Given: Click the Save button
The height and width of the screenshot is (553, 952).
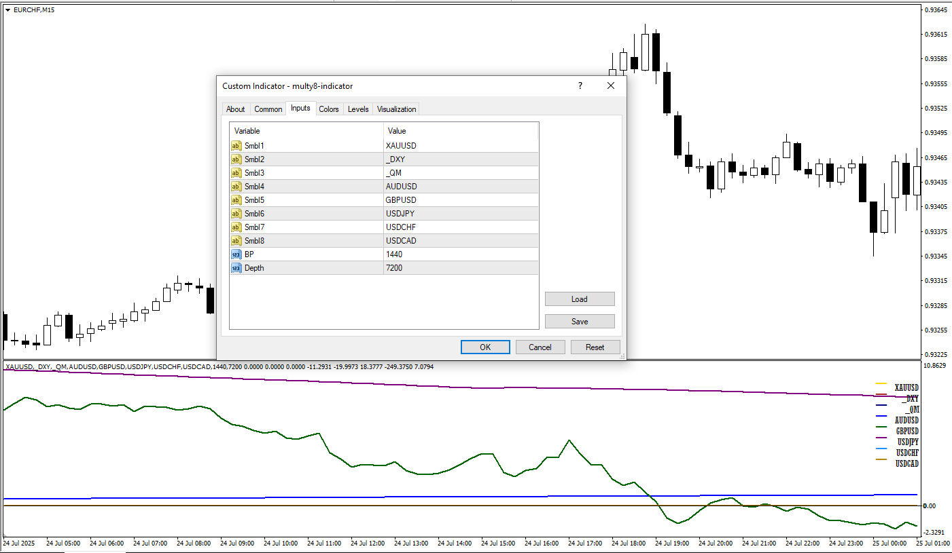Looking at the screenshot, I should (580, 322).
